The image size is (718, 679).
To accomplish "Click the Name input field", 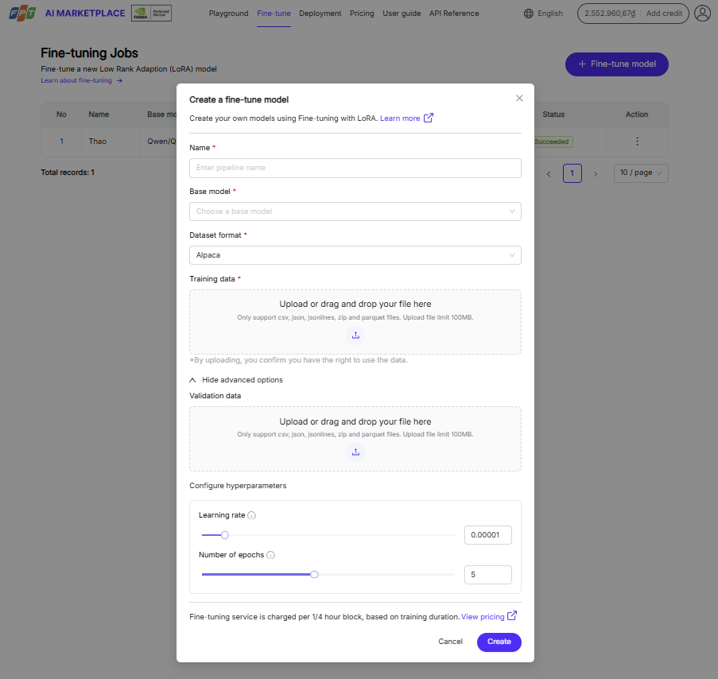I will [x=355, y=168].
